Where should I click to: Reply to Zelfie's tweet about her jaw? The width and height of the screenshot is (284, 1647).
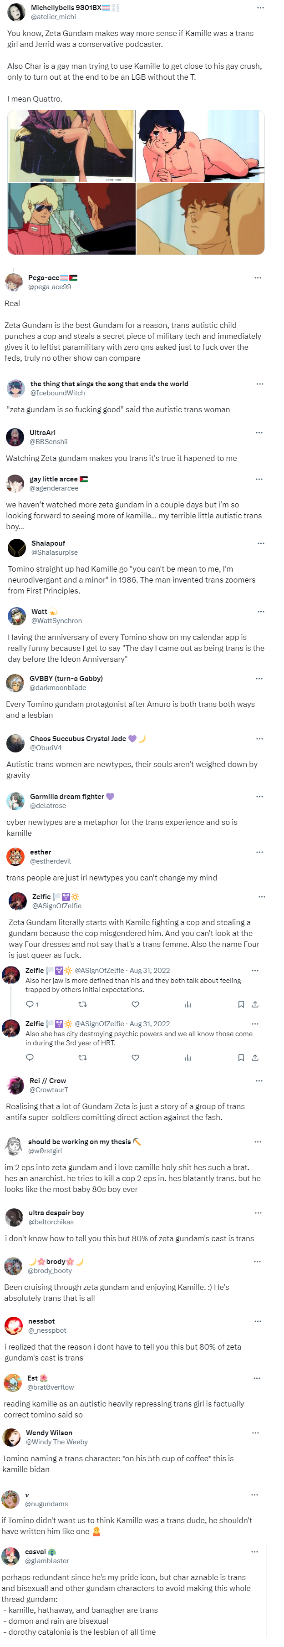pyautogui.click(x=30, y=1004)
